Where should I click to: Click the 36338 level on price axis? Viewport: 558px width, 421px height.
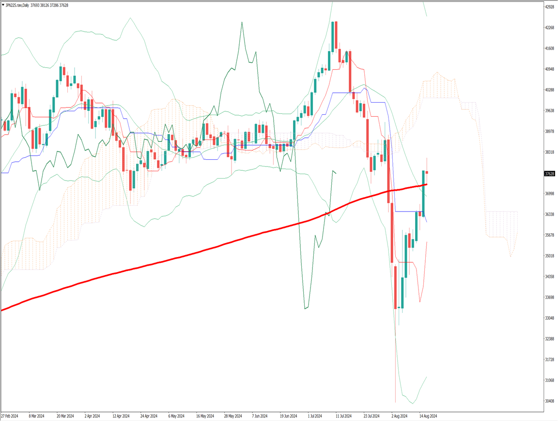click(x=550, y=214)
